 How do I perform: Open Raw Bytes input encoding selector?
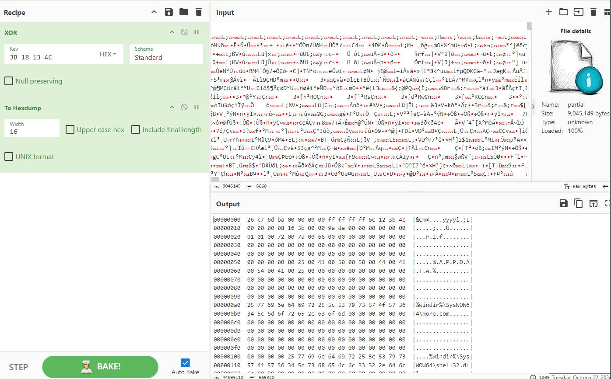tap(580, 186)
